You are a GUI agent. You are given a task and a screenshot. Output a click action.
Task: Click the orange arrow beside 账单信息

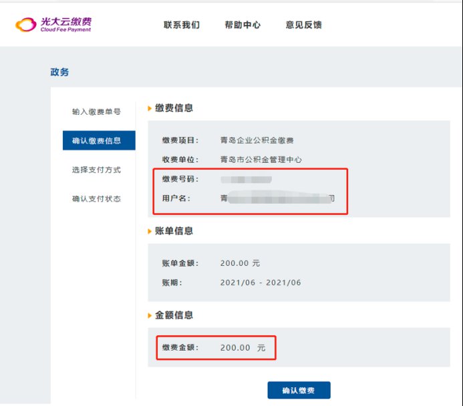[150, 231]
